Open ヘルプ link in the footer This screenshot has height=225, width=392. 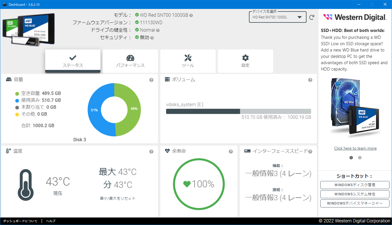[x=51, y=221]
